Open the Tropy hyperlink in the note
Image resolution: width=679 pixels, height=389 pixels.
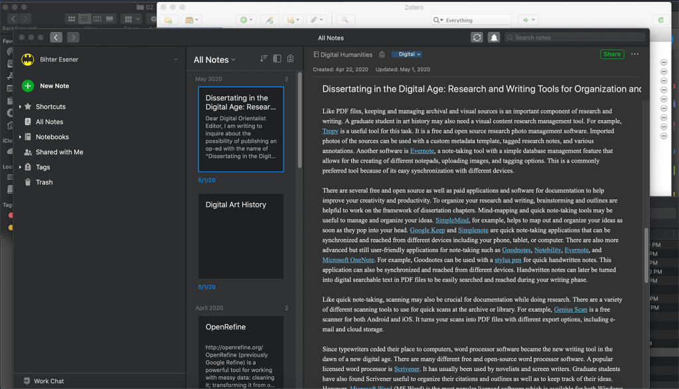[x=331, y=131]
